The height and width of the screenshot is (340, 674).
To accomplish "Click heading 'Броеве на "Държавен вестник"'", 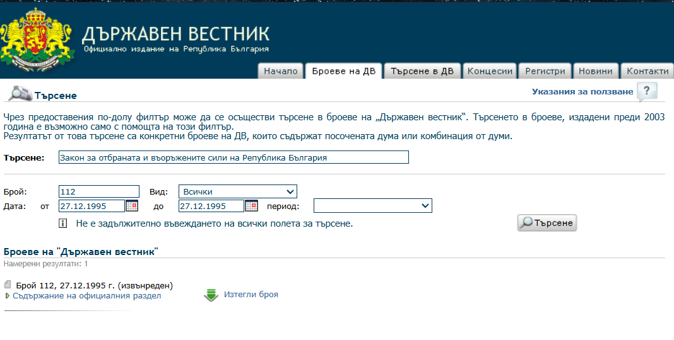I will pyautogui.click(x=81, y=252).
